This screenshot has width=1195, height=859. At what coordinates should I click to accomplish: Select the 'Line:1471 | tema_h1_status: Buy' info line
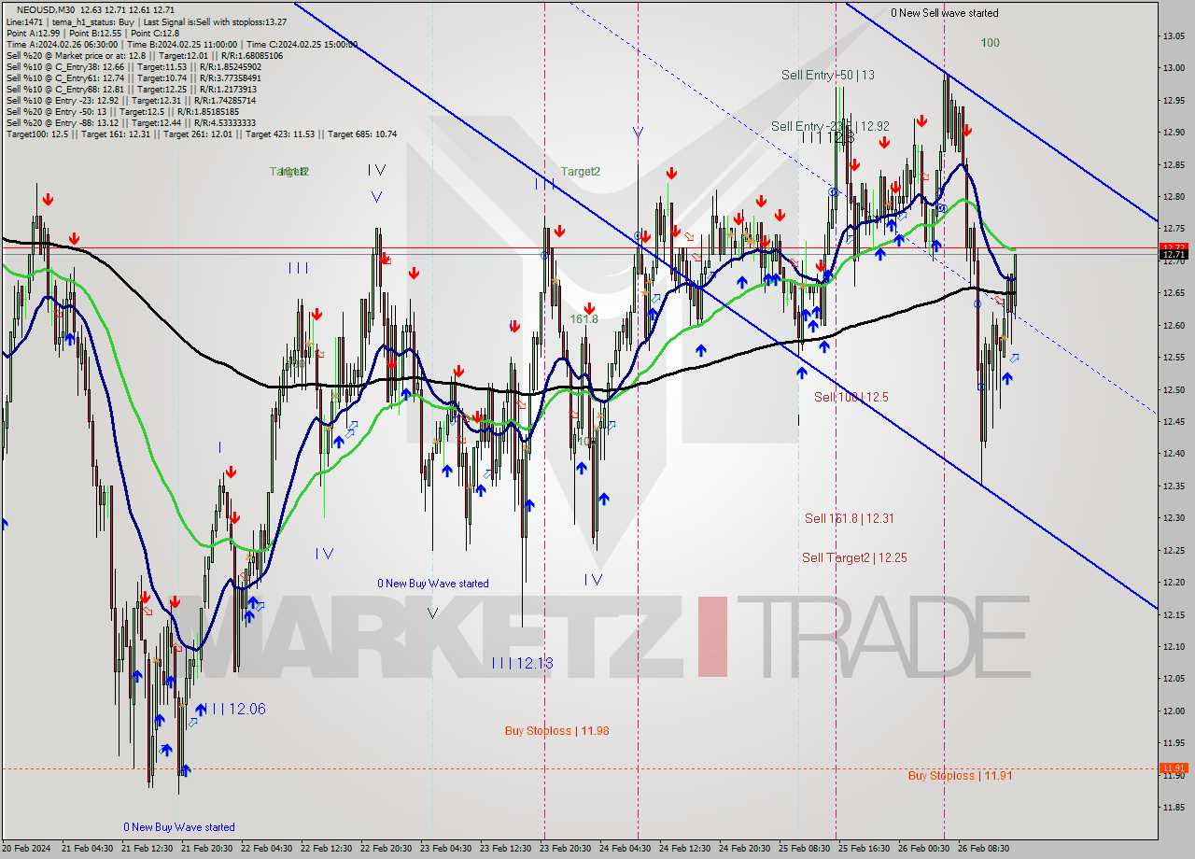pyautogui.click(x=146, y=21)
